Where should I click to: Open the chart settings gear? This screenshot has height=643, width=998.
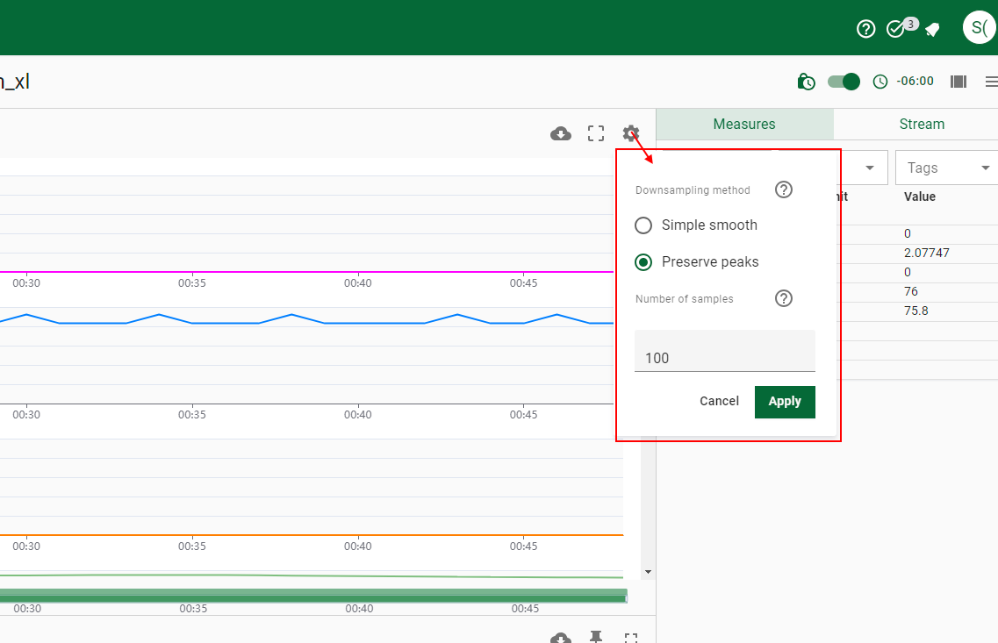(631, 133)
